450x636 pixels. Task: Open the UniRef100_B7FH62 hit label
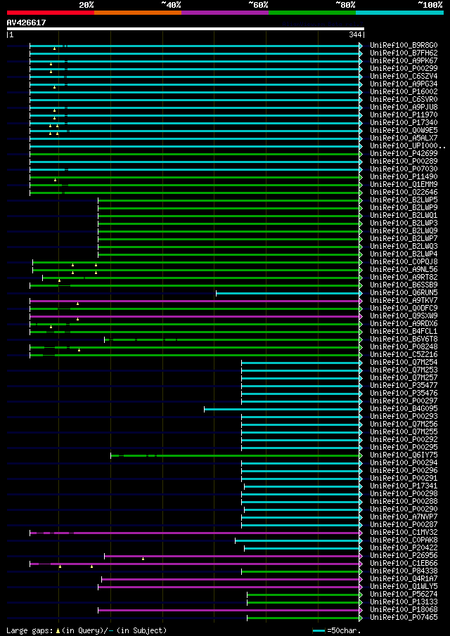(x=404, y=53)
